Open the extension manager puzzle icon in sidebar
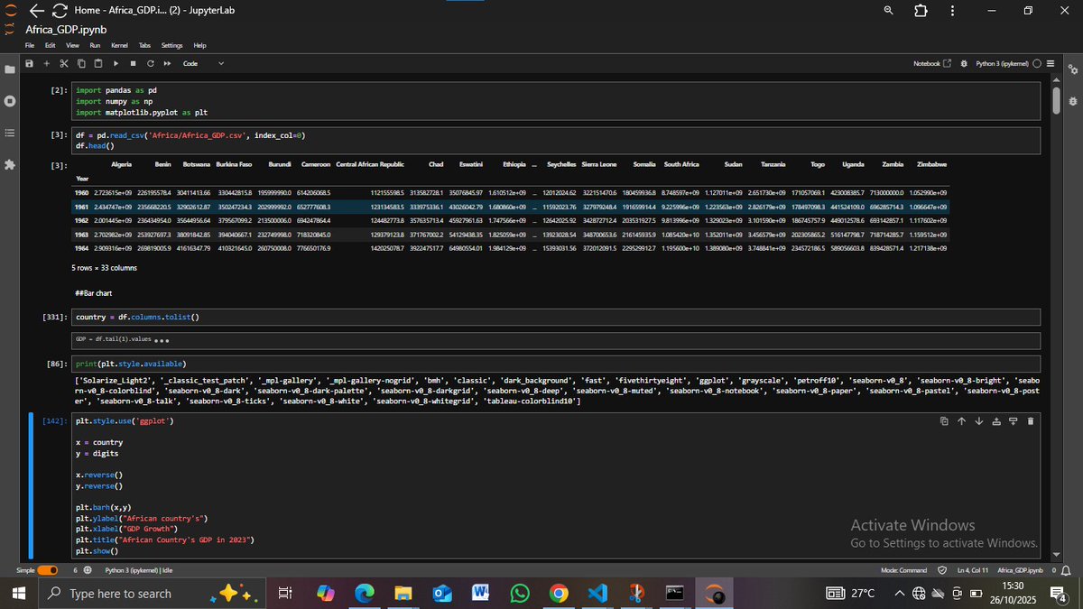1083x609 pixels. (x=9, y=165)
